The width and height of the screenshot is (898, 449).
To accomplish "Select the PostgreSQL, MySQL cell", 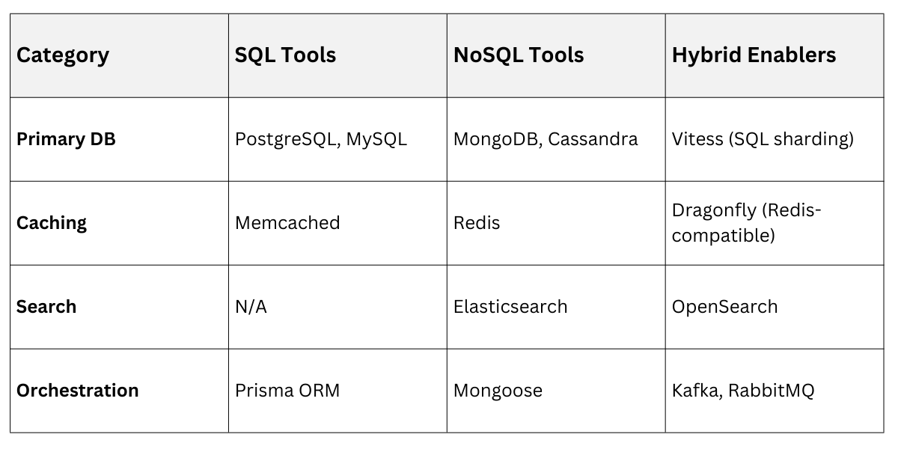I will pos(321,139).
